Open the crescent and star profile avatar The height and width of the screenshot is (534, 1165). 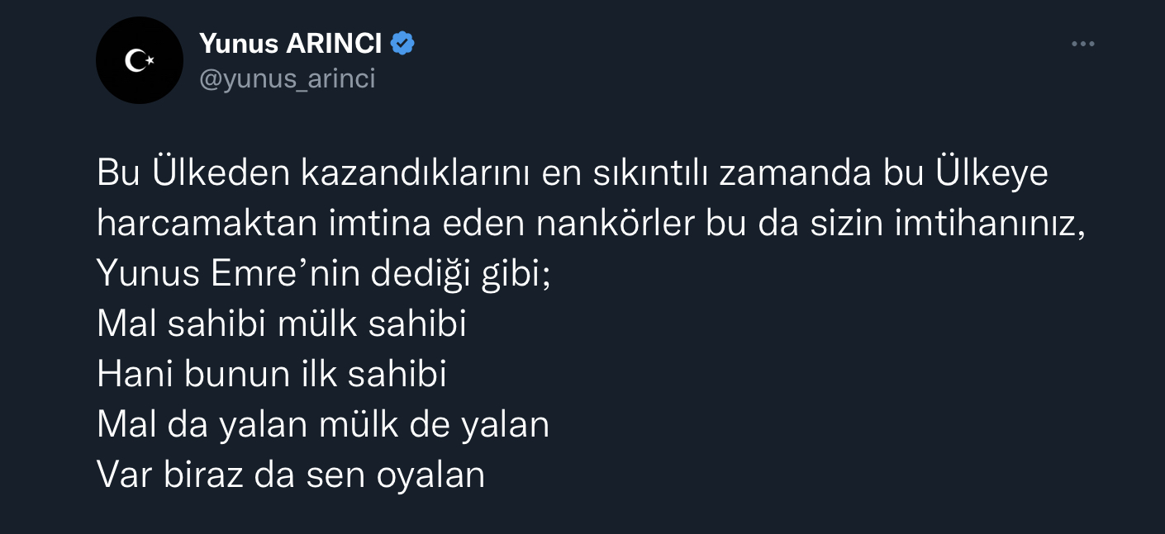click(139, 60)
